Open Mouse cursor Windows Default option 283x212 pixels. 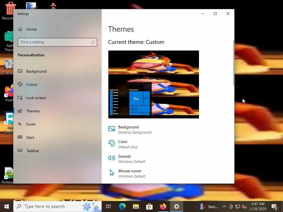tap(127, 173)
